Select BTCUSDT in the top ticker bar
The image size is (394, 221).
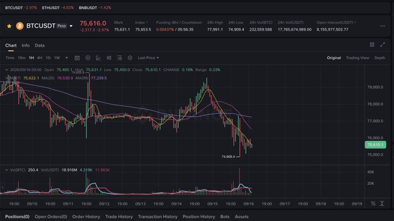[x=14, y=8]
